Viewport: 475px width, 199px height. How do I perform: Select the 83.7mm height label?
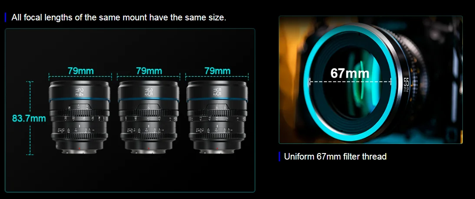[x=29, y=118]
